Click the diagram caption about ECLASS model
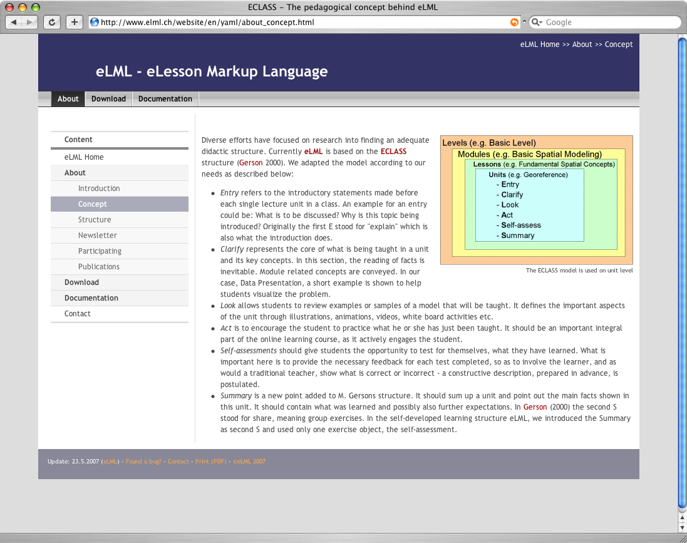 579,271
